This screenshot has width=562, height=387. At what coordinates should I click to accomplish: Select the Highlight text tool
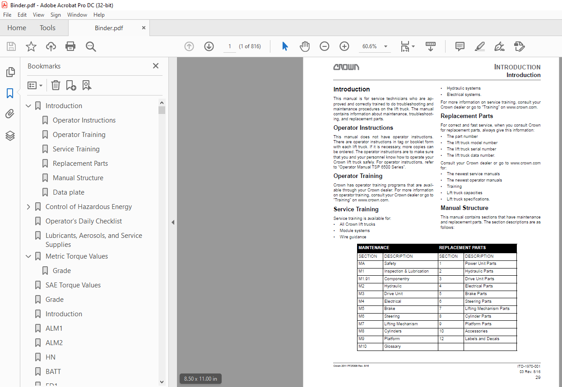pos(479,46)
